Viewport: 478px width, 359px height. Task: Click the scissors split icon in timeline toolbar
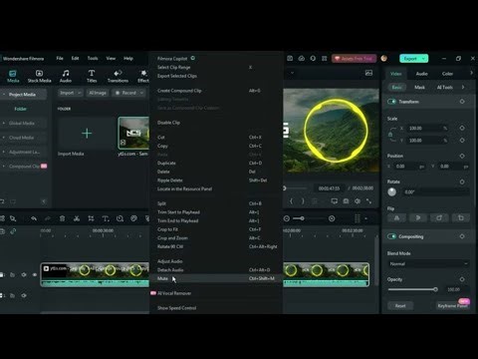[77, 218]
